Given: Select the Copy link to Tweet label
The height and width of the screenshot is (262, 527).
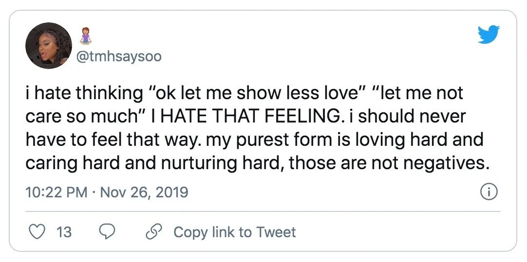Looking at the screenshot, I should pyautogui.click(x=234, y=232).
